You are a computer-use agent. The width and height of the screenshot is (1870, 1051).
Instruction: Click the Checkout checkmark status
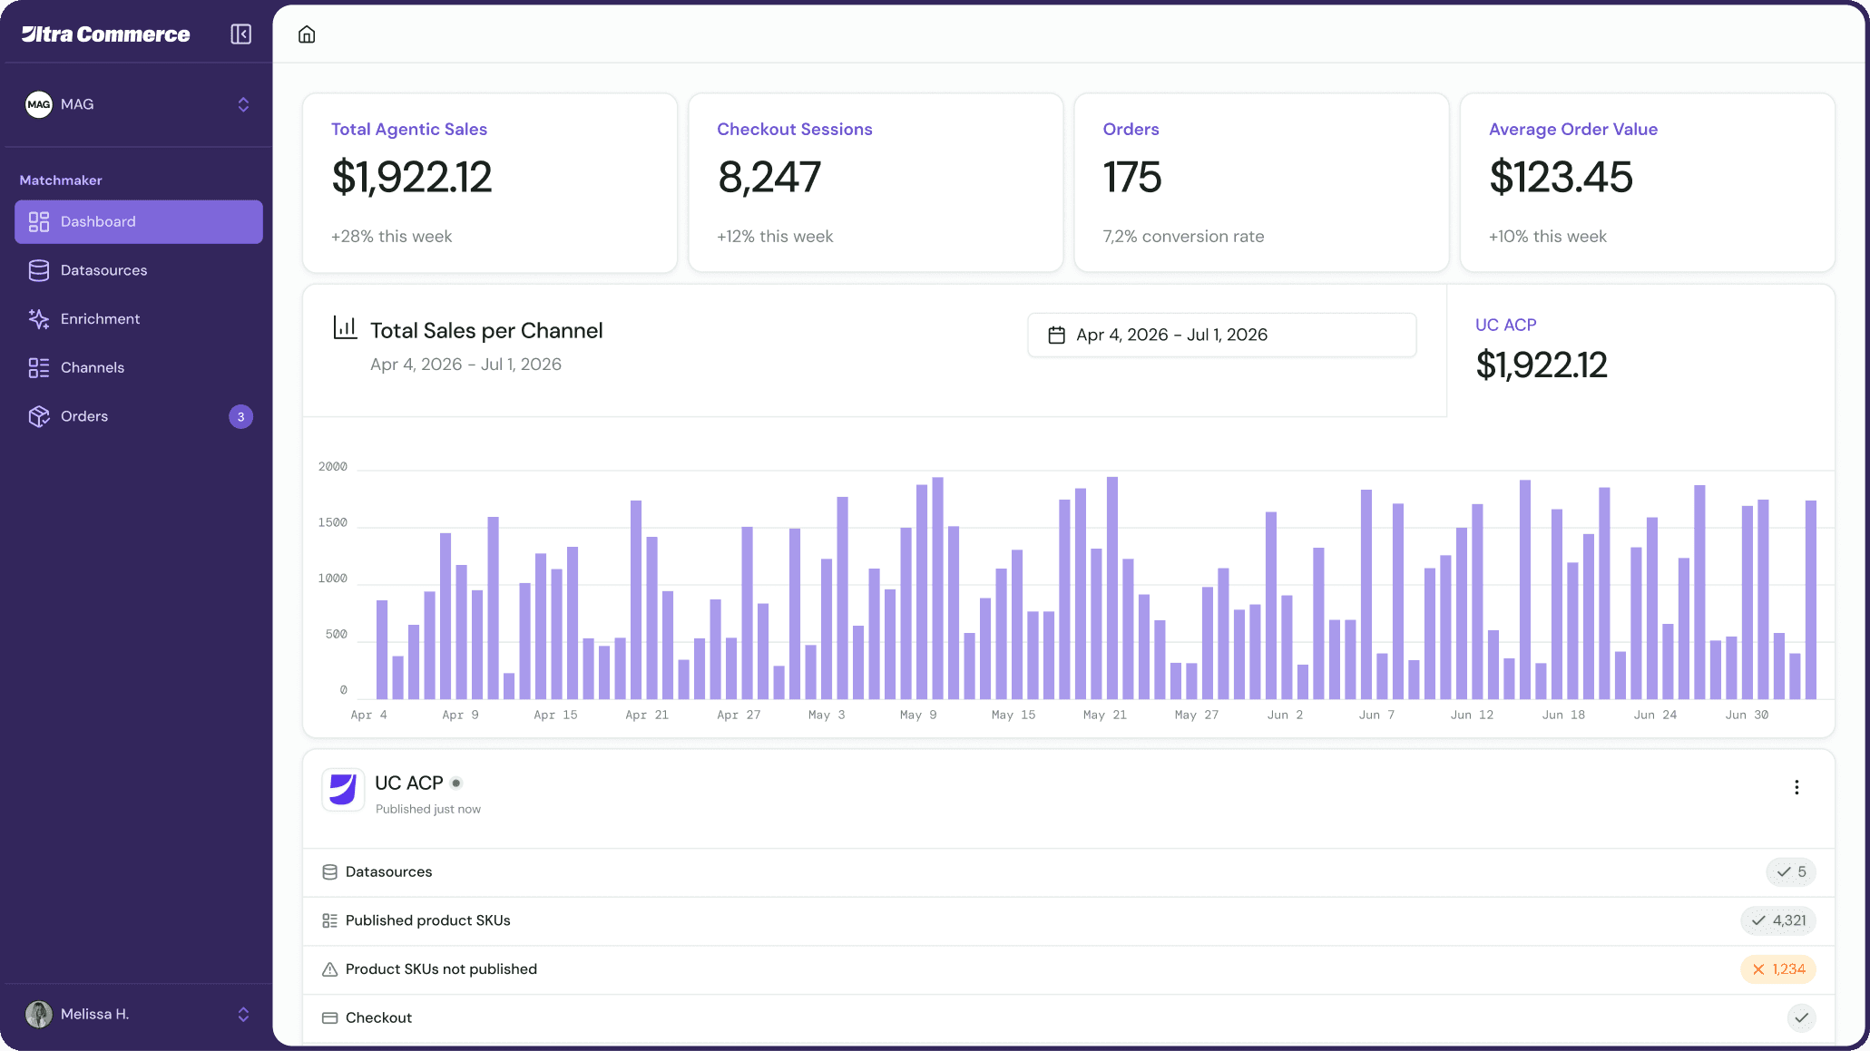click(x=1801, y=1017)
